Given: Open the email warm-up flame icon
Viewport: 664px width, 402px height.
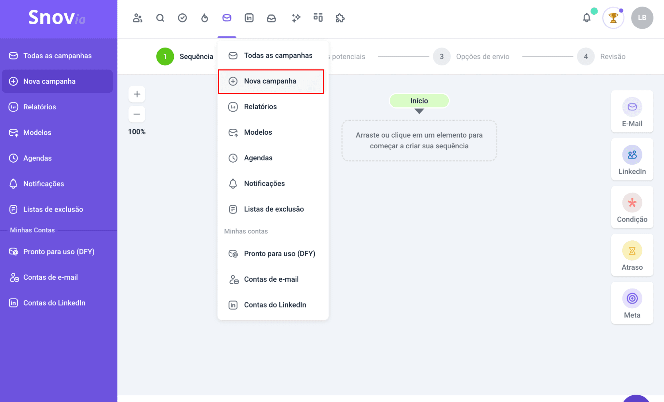Looking at the screenshot, I should pyautogui.click(x=205, y=18).
